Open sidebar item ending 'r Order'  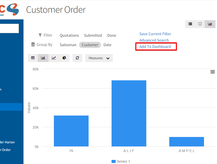pyautogui.click(x=5, y=150)
